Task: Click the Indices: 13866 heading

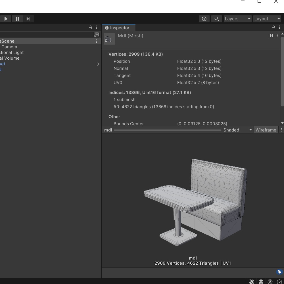Action: (x=150, y=93)
